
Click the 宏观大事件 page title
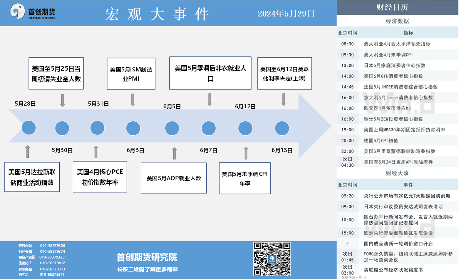coord(157,14)
